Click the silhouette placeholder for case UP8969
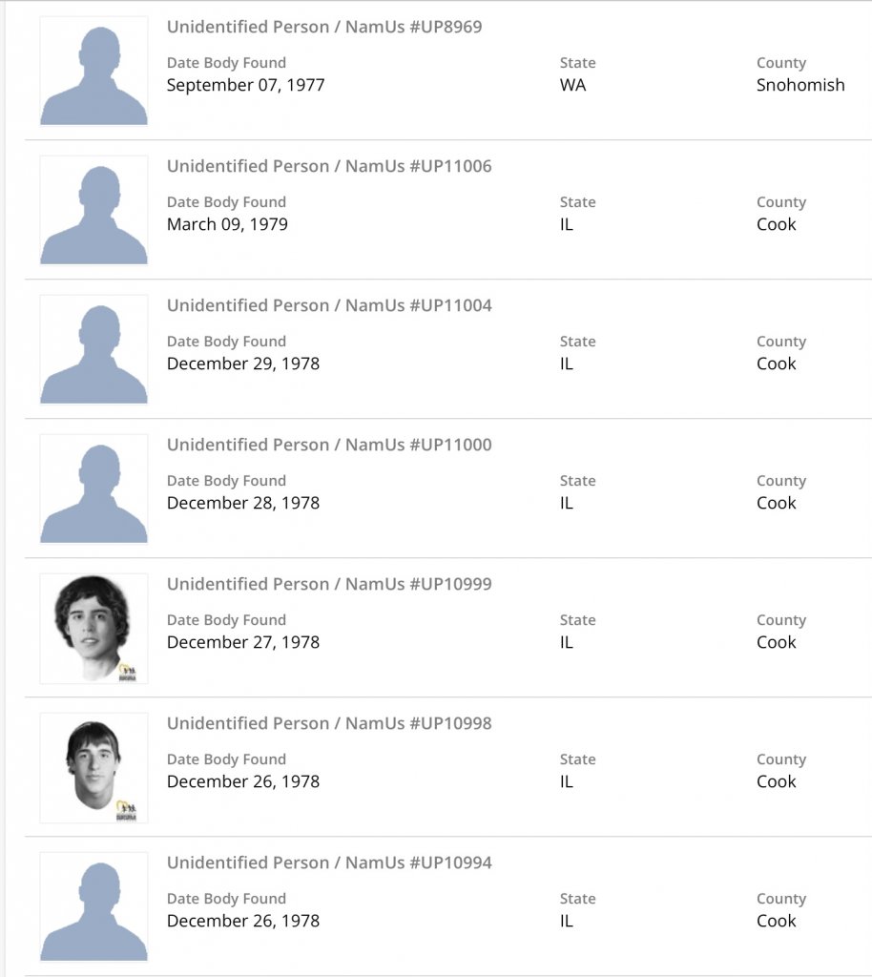The width and height of the screenshot is (872, 977). 93,72
